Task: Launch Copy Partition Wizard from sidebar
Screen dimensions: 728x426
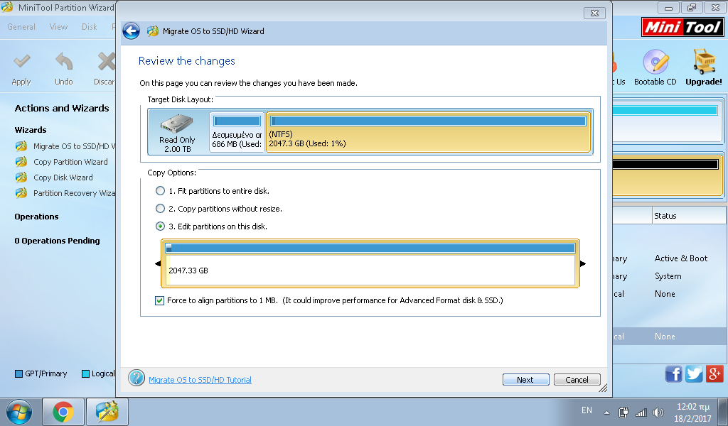Action: pyautogui.click(x=61, y=162)
